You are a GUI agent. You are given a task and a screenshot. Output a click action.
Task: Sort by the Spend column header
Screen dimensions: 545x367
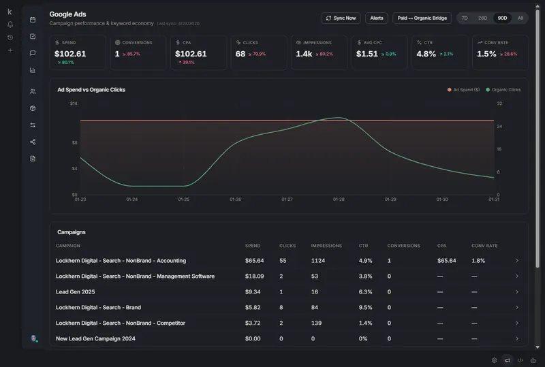point(253,246)
